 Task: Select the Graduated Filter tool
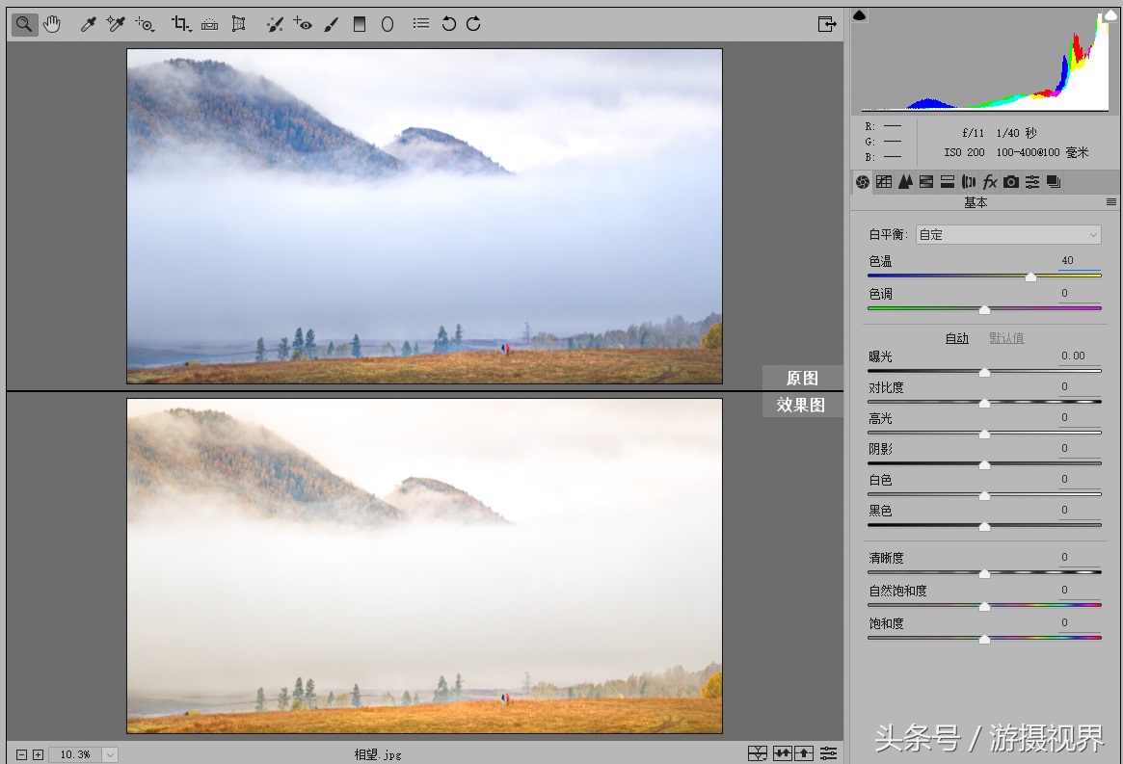click(x=360, y=24)
